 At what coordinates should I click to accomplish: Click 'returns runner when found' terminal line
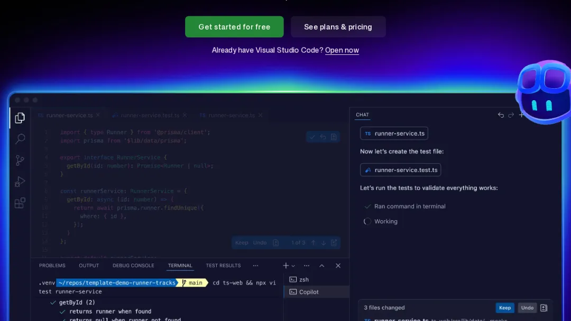(110, 311)
